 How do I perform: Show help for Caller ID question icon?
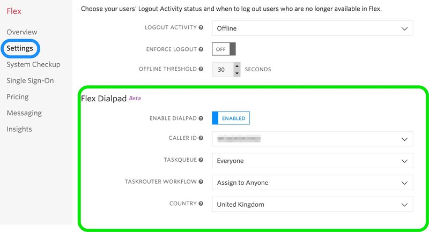pos(201,138)
